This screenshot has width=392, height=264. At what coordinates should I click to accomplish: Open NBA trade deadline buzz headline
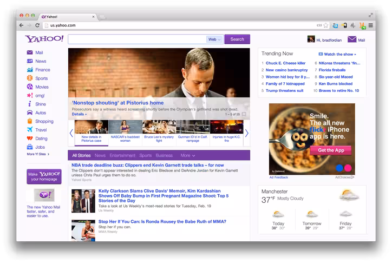(147, 165)
